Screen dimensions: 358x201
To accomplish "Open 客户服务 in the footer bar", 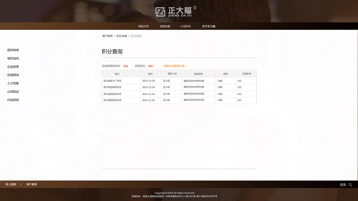I will tap(31, 184).
